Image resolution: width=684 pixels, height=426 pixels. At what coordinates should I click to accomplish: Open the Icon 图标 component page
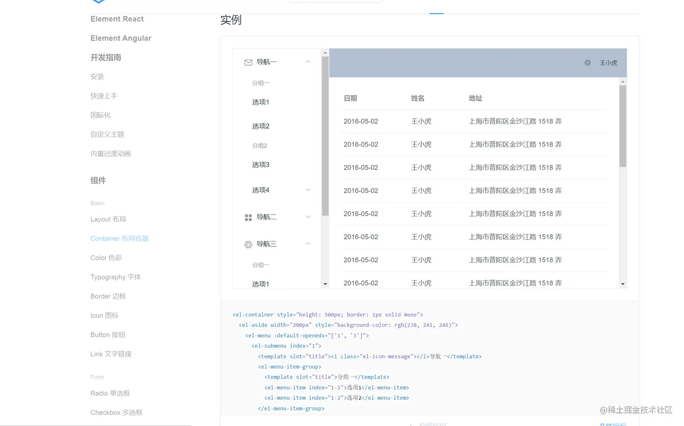coord(104,316)
